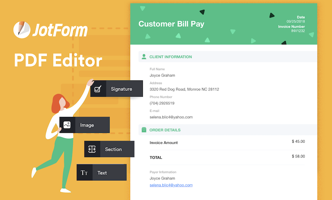Viewport: 332px width, 200px height.
Task: Open the selena.blic4@yahoo.com blue email link
Action: [x=171, y=185]
